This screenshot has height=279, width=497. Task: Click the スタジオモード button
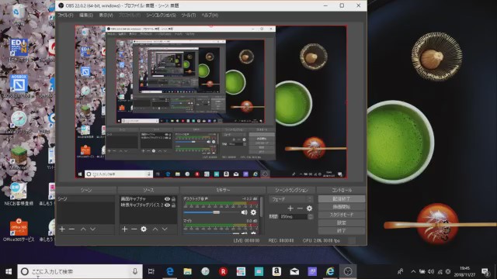click(x=342, y=215)
